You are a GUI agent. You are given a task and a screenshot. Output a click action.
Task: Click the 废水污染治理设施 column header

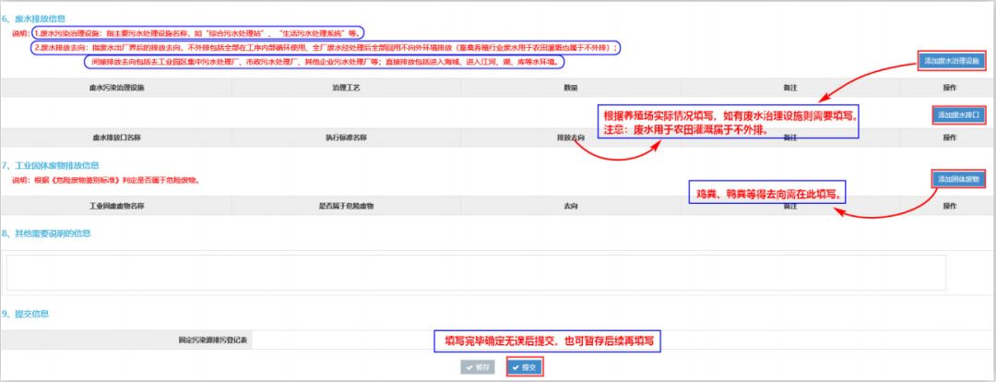click(x=117, y=88)
